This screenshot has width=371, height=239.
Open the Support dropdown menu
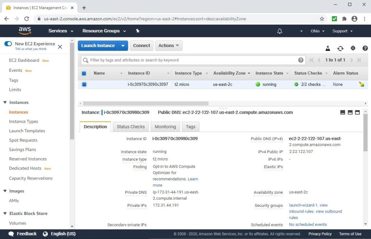point(342,31)
